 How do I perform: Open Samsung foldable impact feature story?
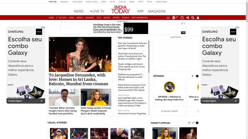tap(132, 102)
